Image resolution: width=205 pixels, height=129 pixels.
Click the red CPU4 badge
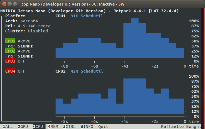point(10,71)
